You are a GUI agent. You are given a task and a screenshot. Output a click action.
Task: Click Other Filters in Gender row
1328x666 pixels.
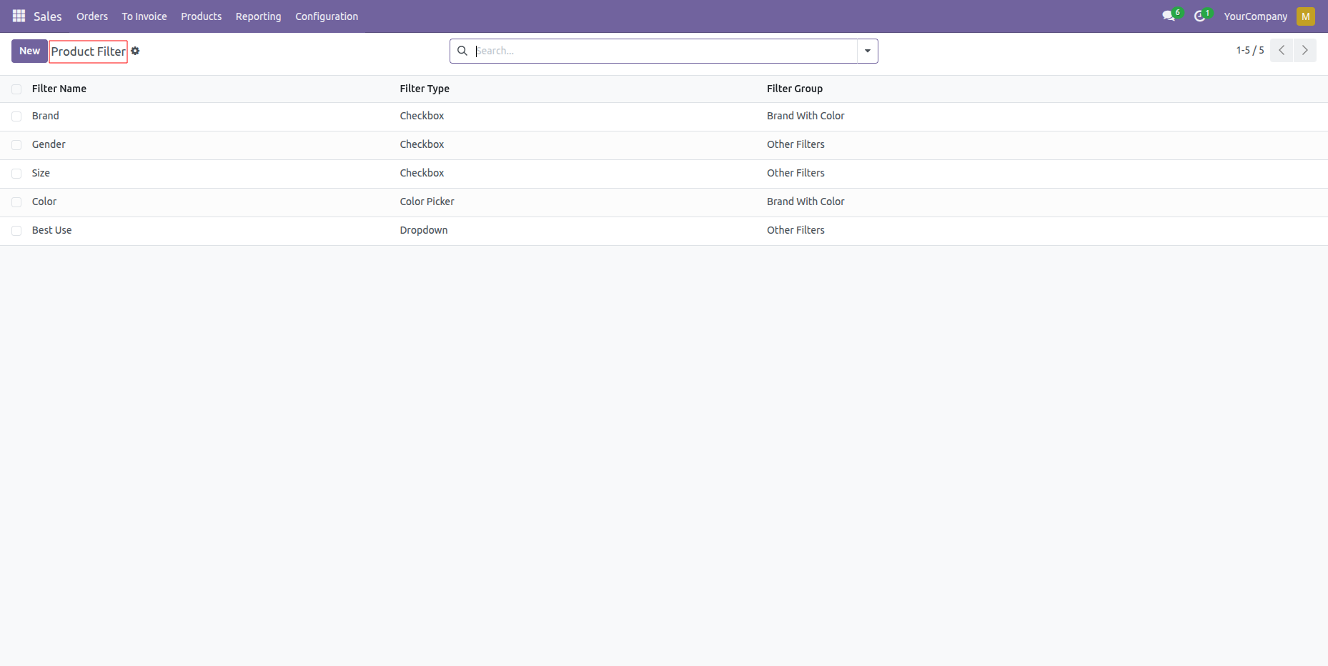tap(796, 144)
